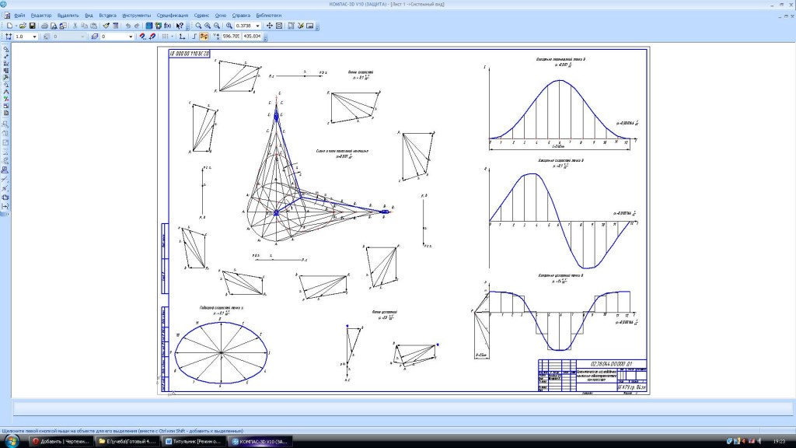Paste from clipboard using the Paste icon

tap(93, 26)
